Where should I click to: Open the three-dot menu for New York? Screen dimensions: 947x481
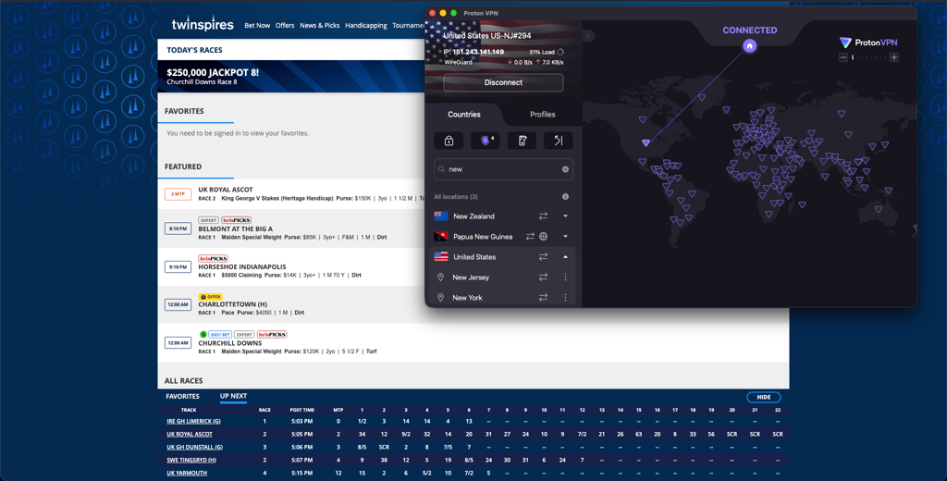click(565, 297)
